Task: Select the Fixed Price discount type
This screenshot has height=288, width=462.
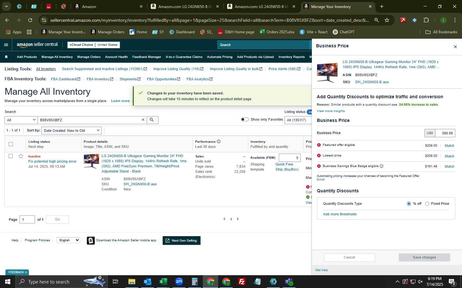Action: (x=427, y=204)
